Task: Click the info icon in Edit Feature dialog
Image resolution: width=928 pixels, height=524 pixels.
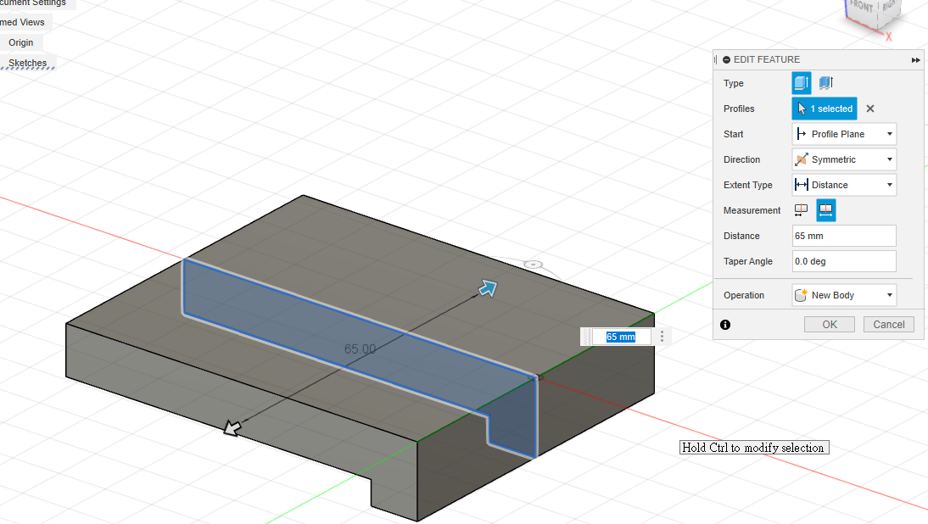Action: [x=725, y=324]
